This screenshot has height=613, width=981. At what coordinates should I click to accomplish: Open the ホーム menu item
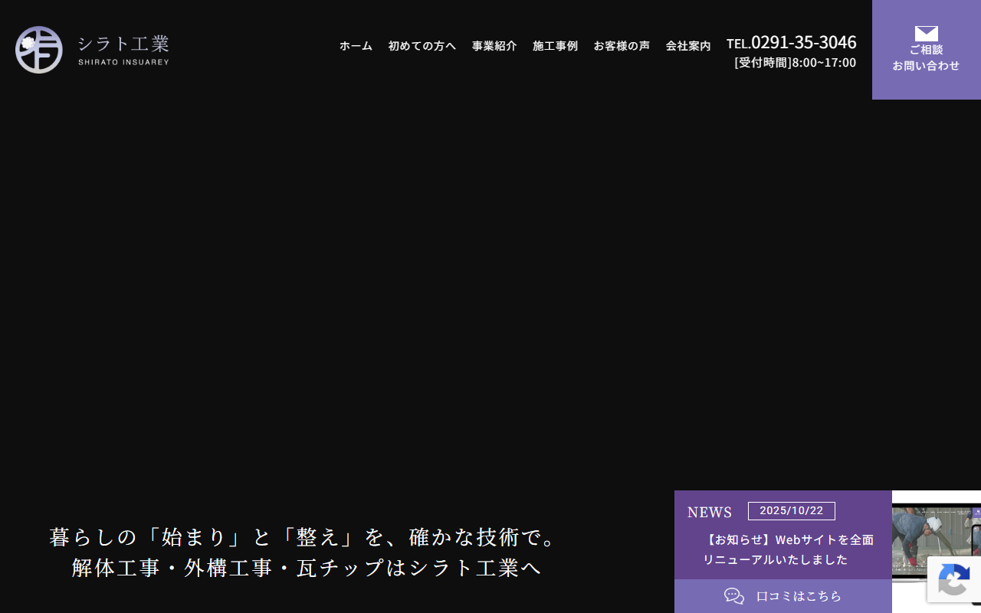(x=356, y=46)
